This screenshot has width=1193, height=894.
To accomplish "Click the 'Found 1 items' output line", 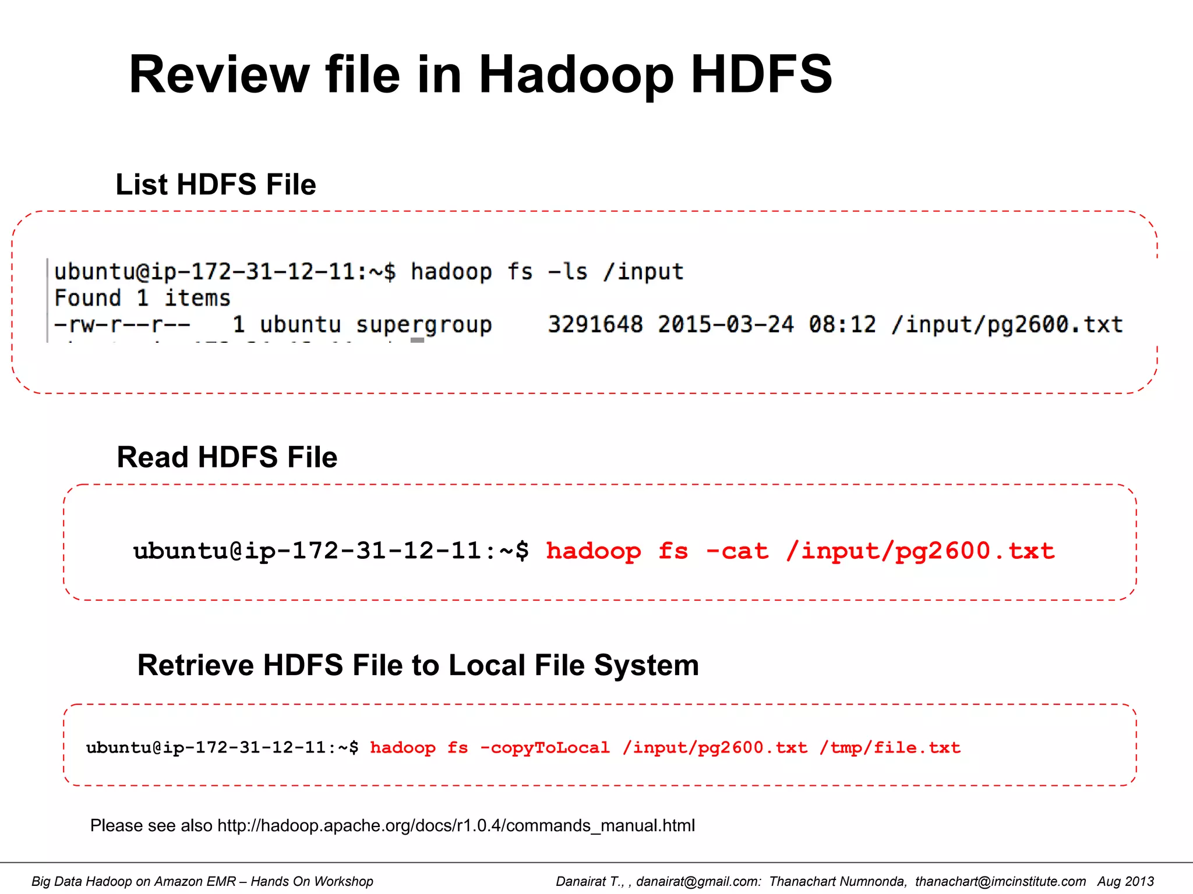I will click(142, 298).
